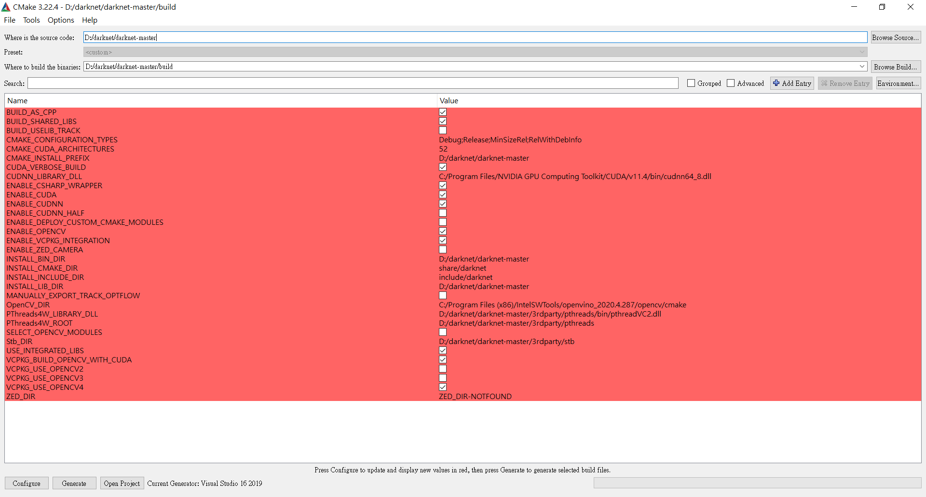
Task: Disable ENABLE_CUDNN checkbox
Action: point(443,204)
